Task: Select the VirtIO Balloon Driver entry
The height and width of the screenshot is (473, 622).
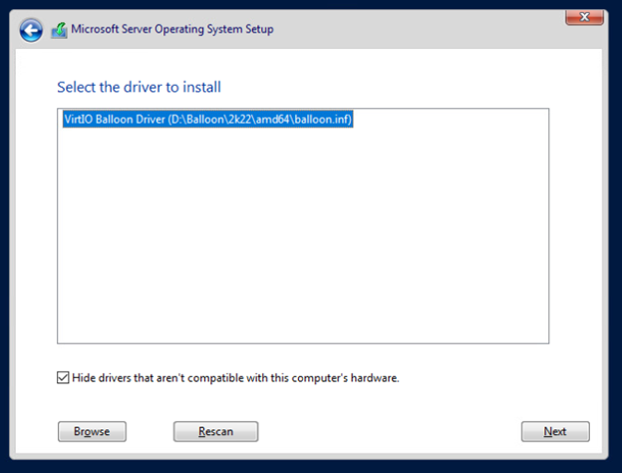Action: (208, 119)
